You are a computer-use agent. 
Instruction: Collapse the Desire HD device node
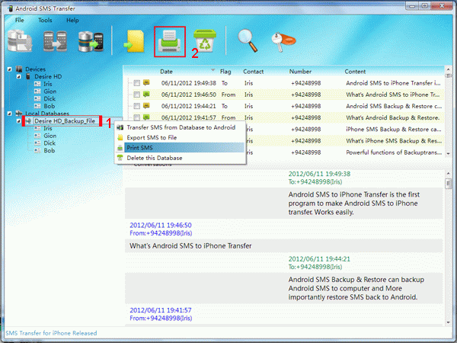[18, 77]
